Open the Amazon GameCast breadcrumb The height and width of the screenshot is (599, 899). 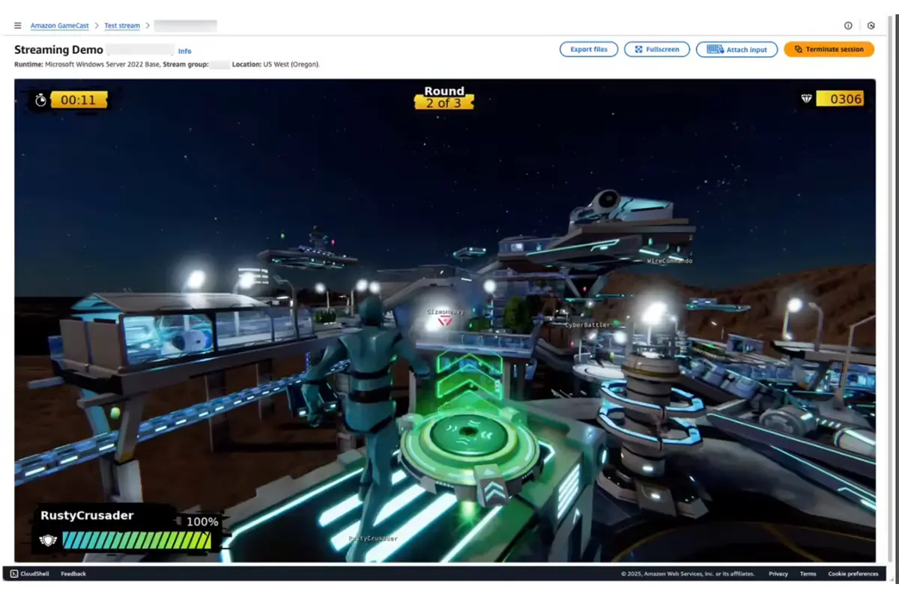pyautogui.click(x=59, y=25)
